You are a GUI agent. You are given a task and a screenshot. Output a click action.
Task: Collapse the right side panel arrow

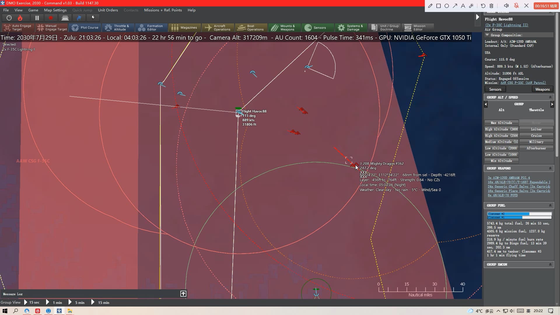tap(477, 17)
